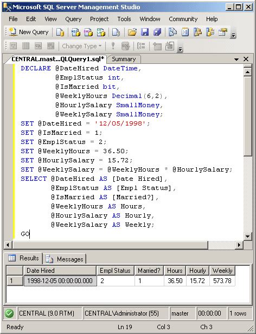This screenshot has height=334, width=256.
Task: Click the editor vertical scrollbar thumb
Action: point(248,116)
